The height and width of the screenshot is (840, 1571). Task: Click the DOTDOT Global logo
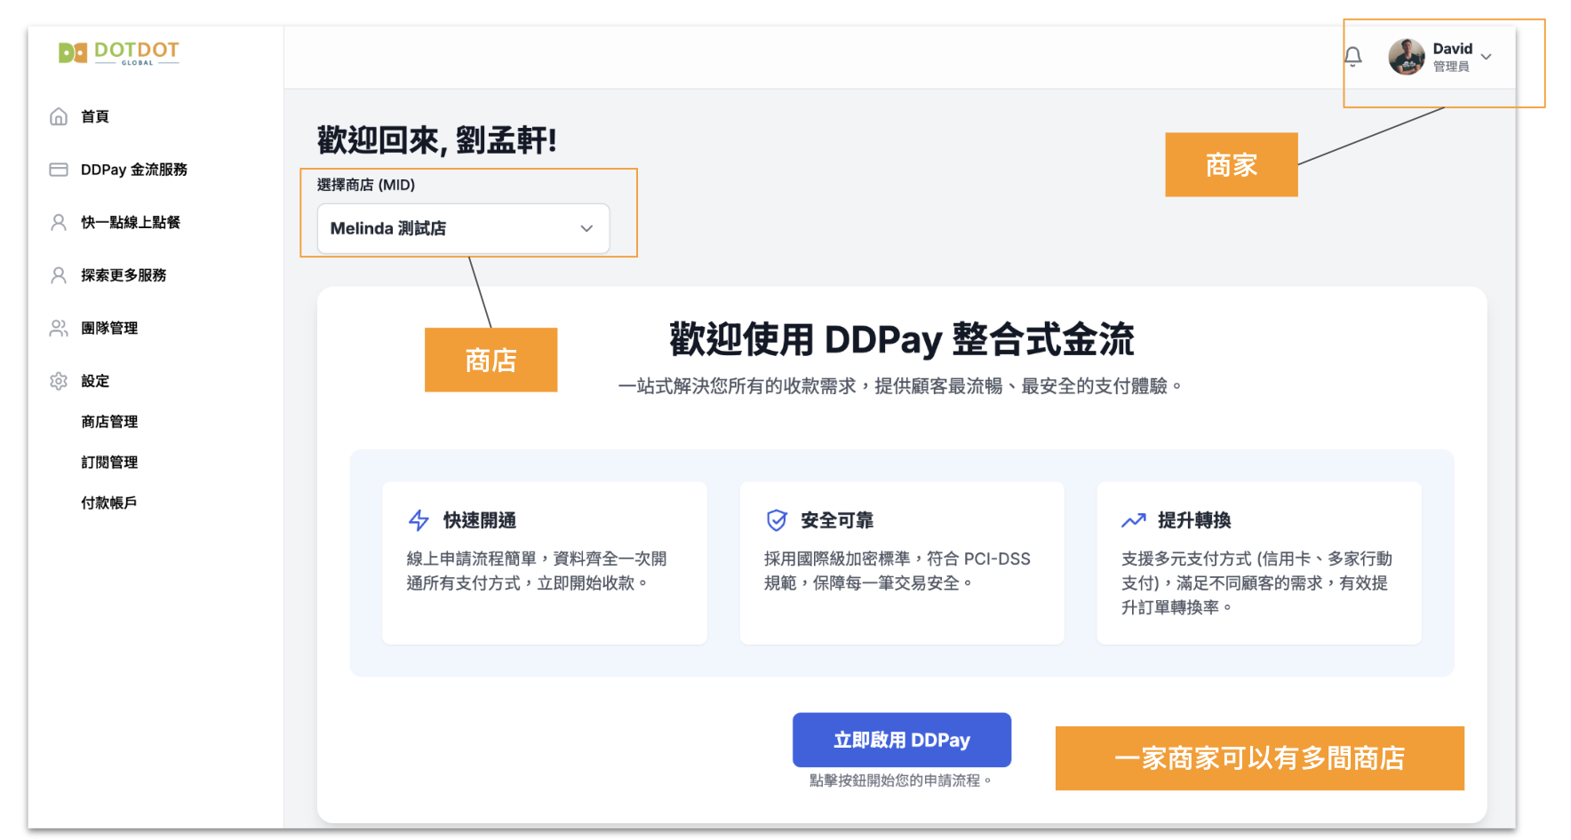119,53
